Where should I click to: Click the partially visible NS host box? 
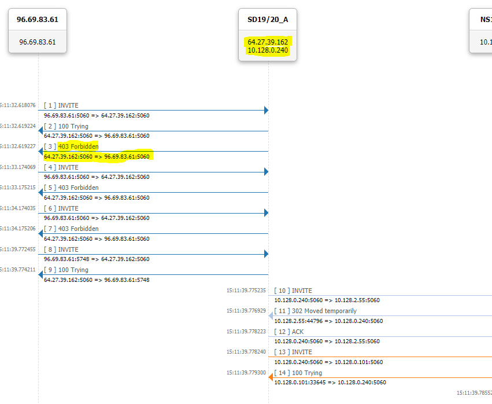pyautogui.click(x=481, y=31)
